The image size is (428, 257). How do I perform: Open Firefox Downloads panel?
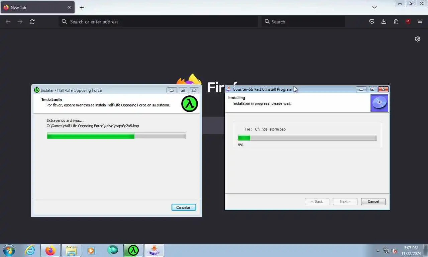coord(384,22)
